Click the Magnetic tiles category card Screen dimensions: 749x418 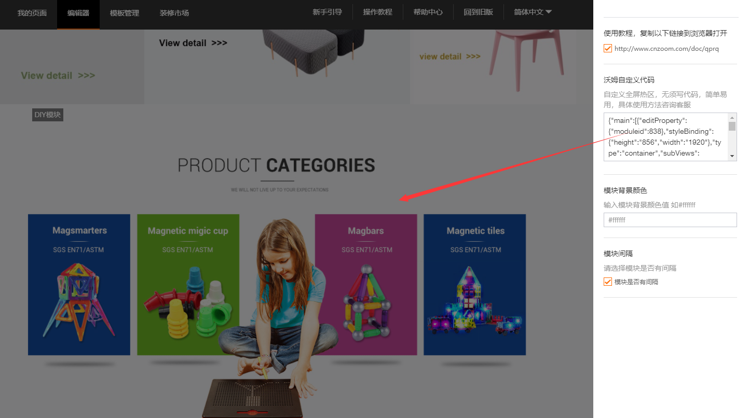475,285
